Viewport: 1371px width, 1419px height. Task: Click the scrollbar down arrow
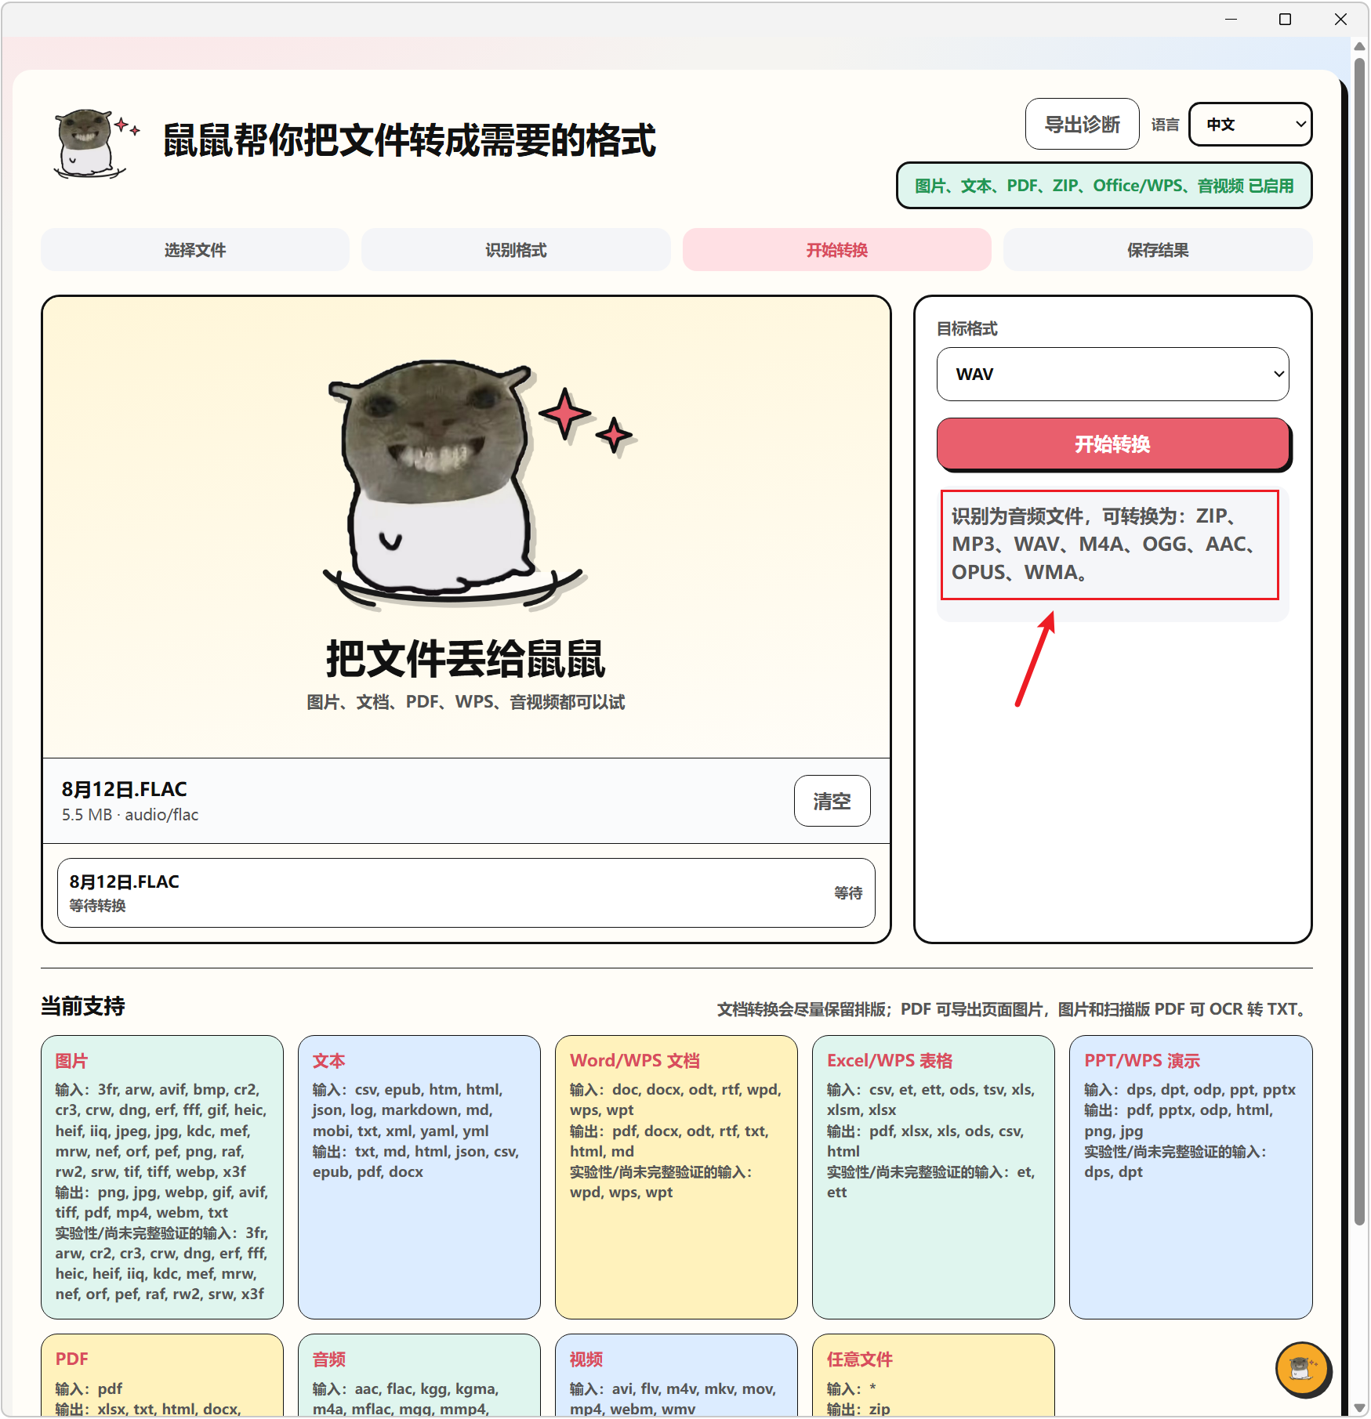point(1359,1407)
